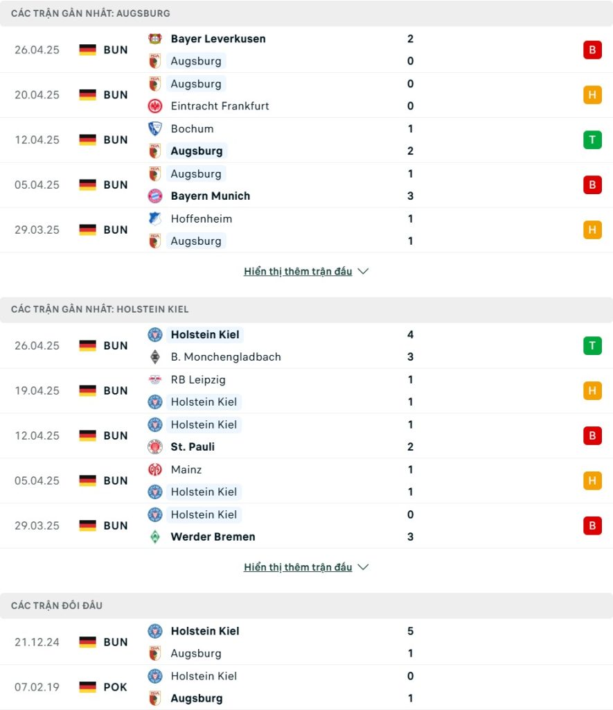This screenshot has width=613, height=710.
Task: Click the Eintracht Frankfurt club logo
Action: [x=154, y=106]
